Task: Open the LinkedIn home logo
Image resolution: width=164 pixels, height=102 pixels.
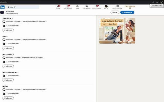Action: coord(2,7)
